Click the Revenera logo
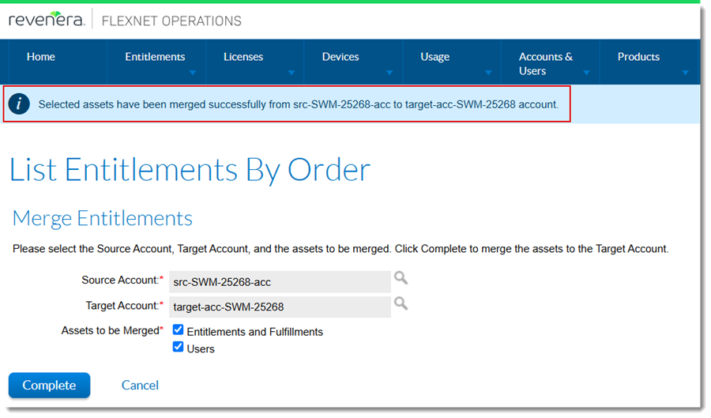The width and height of the screenshot is (711, 418). click(47, 21)
